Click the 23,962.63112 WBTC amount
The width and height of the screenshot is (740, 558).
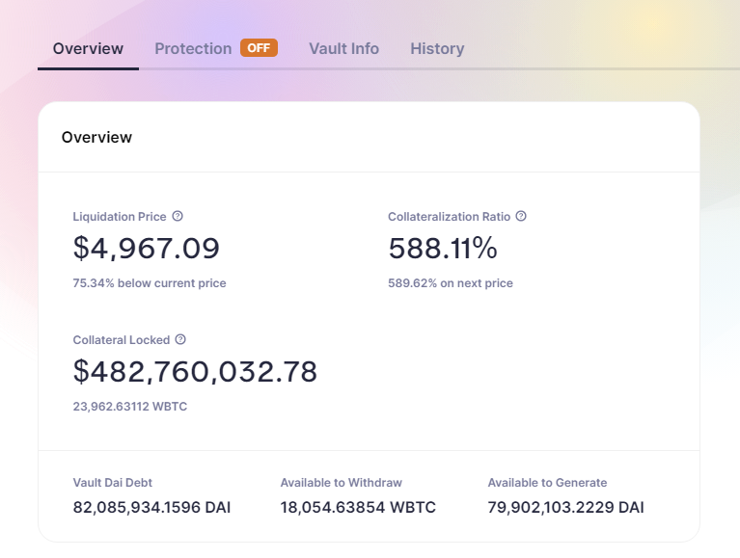point(130,407)
